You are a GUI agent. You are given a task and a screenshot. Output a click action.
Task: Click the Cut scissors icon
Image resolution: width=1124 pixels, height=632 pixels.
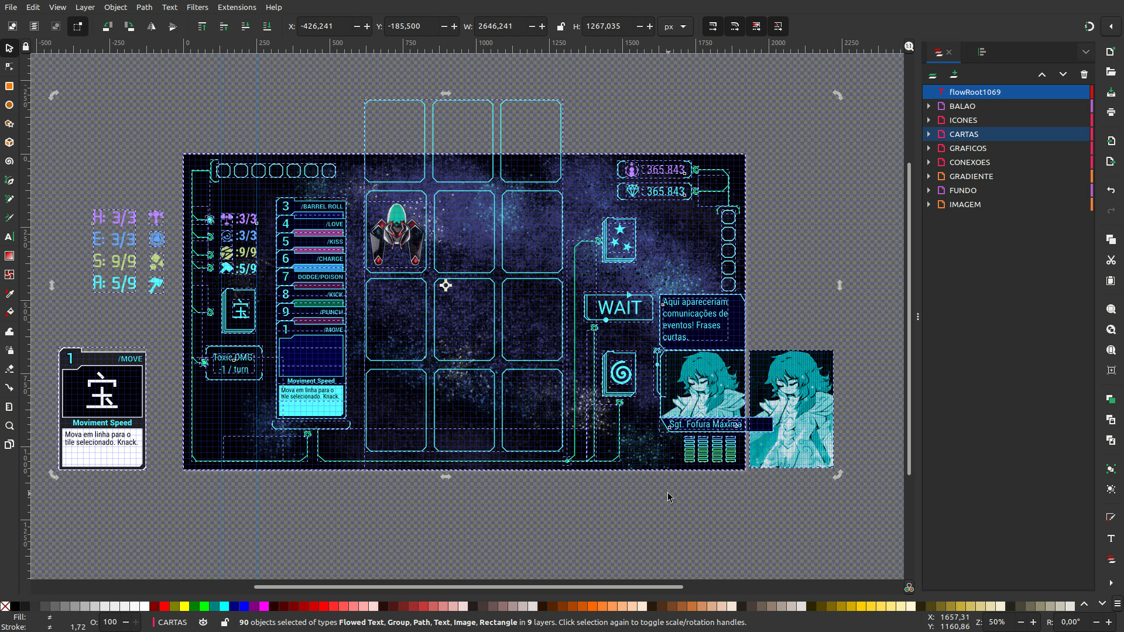(1111, 260)
